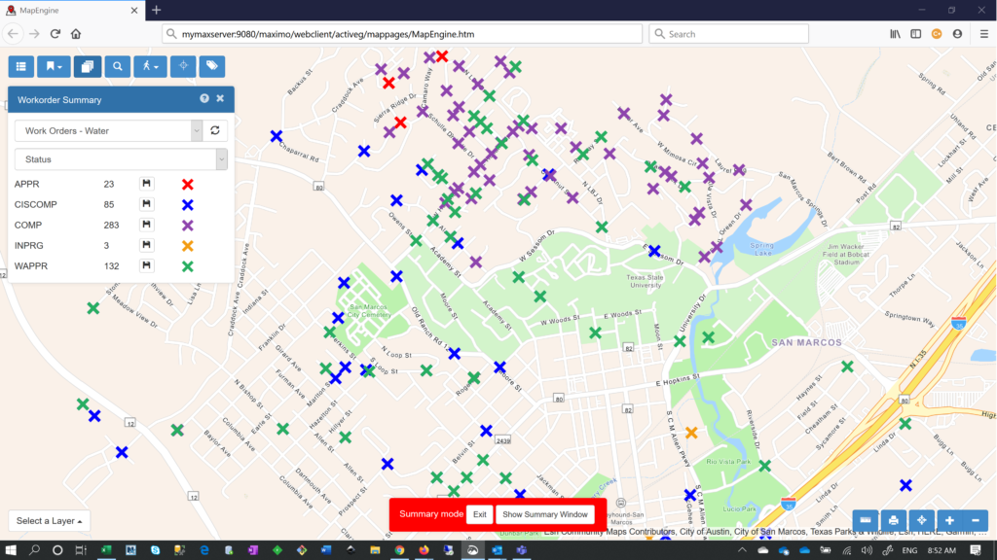Open the Select a Layer menu

(x=49, y=521)
